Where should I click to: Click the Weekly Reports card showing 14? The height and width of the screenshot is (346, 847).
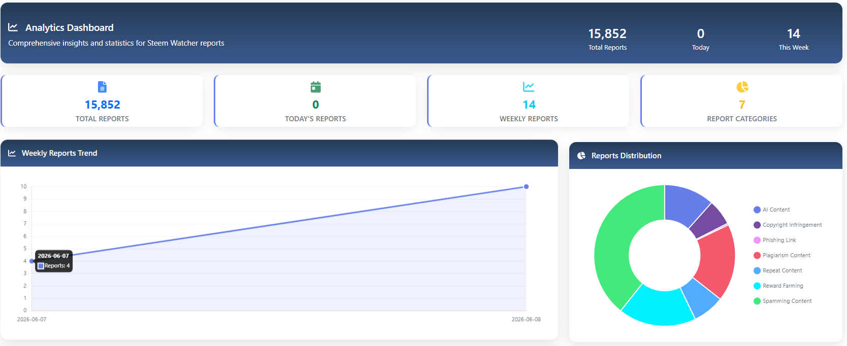click(x=529, y=101)
